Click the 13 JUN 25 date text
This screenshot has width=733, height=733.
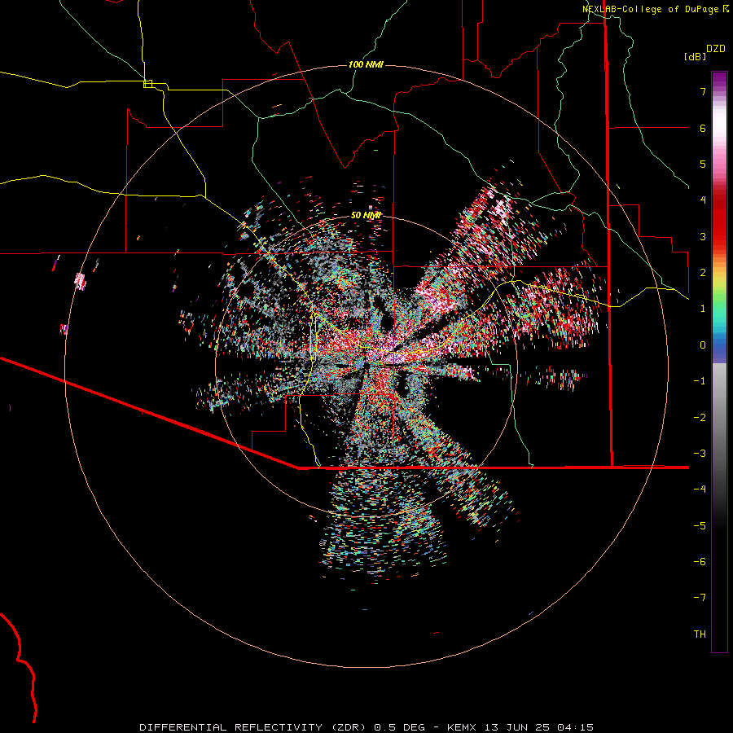(519, 727)
